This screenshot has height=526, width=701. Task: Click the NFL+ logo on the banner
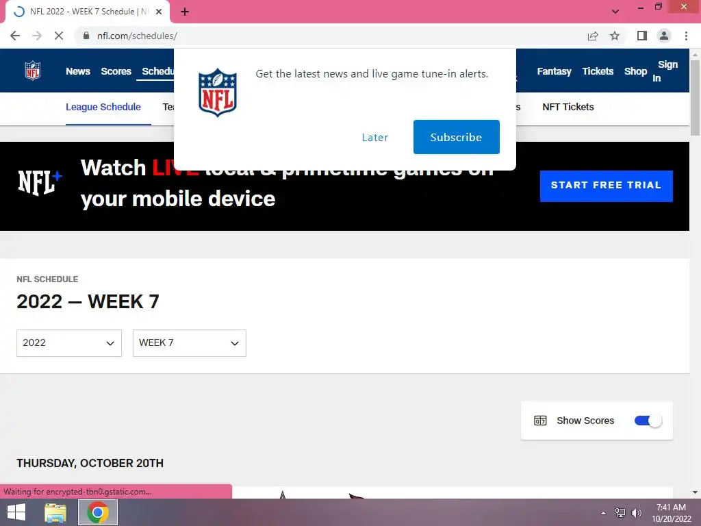coord(40,182)
